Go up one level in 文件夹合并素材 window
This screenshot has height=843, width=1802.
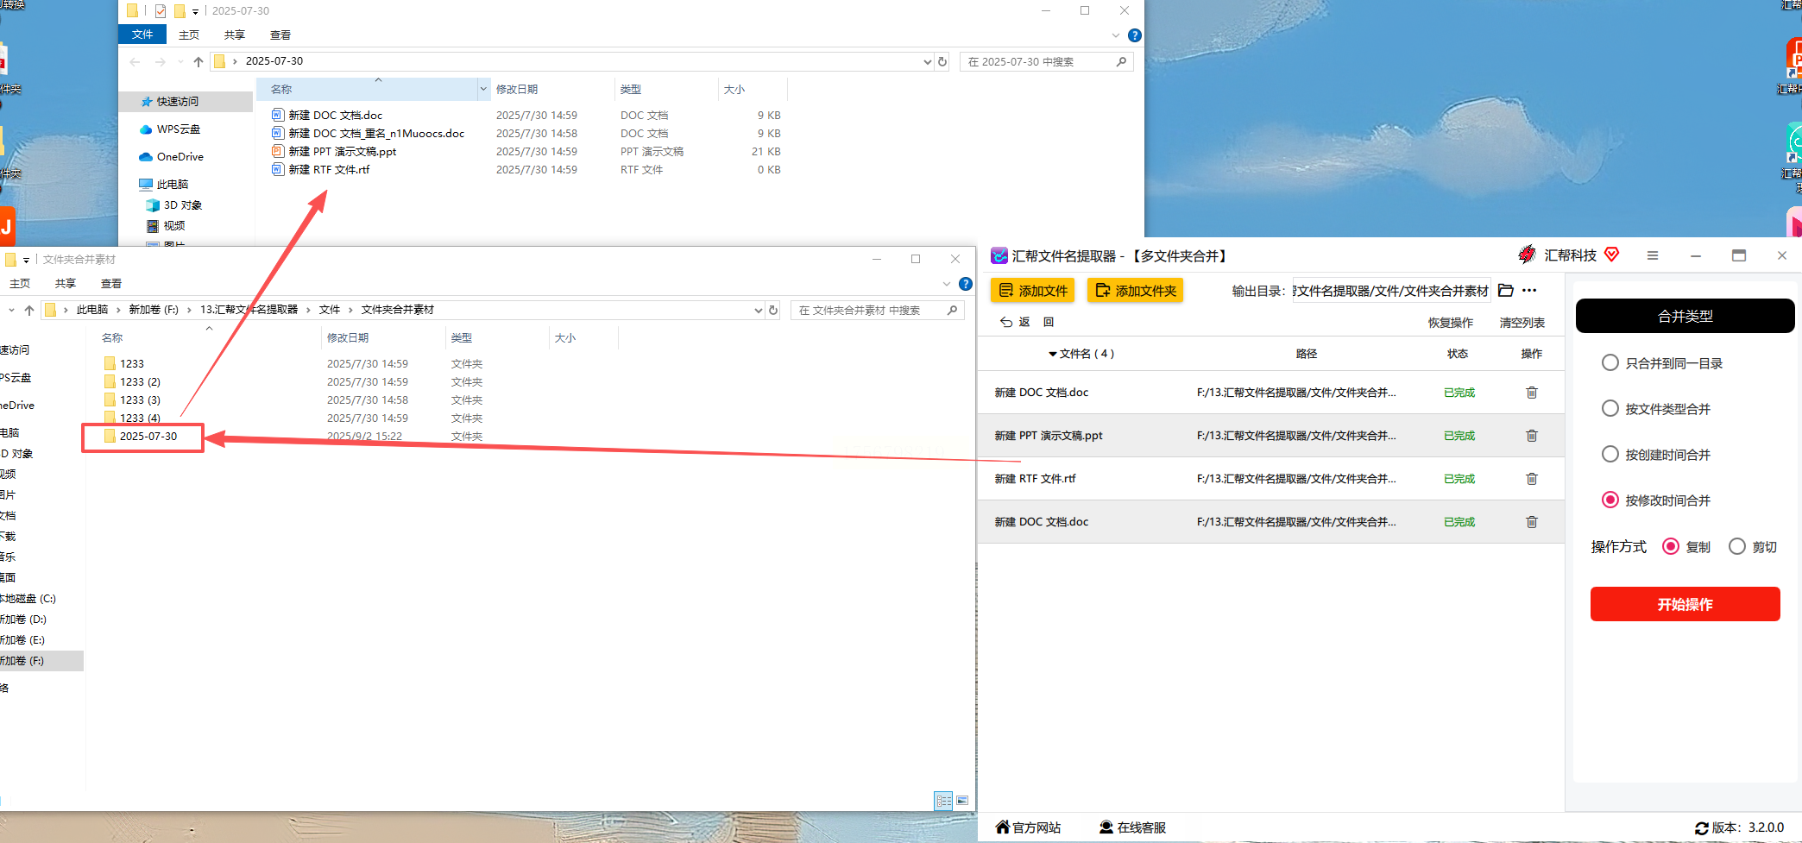[29, 310]
